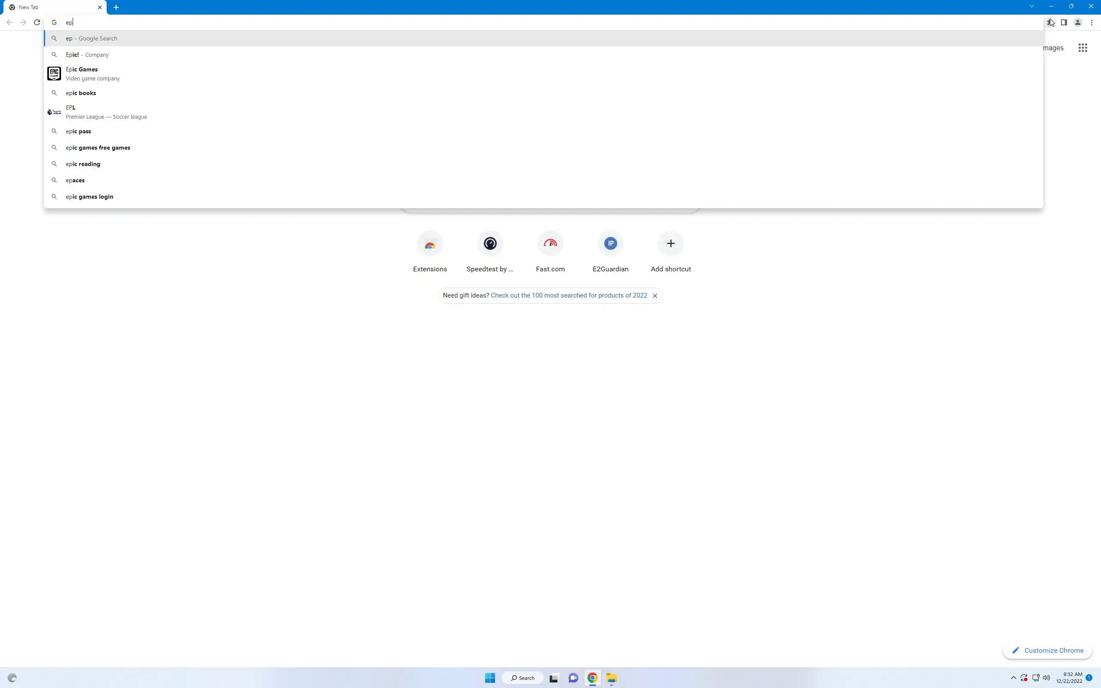Open the Fast.com shortcut
Image resolution: width=1101 pixels, height=688 pixels.
pyautogui.click(x=550, y=244)
